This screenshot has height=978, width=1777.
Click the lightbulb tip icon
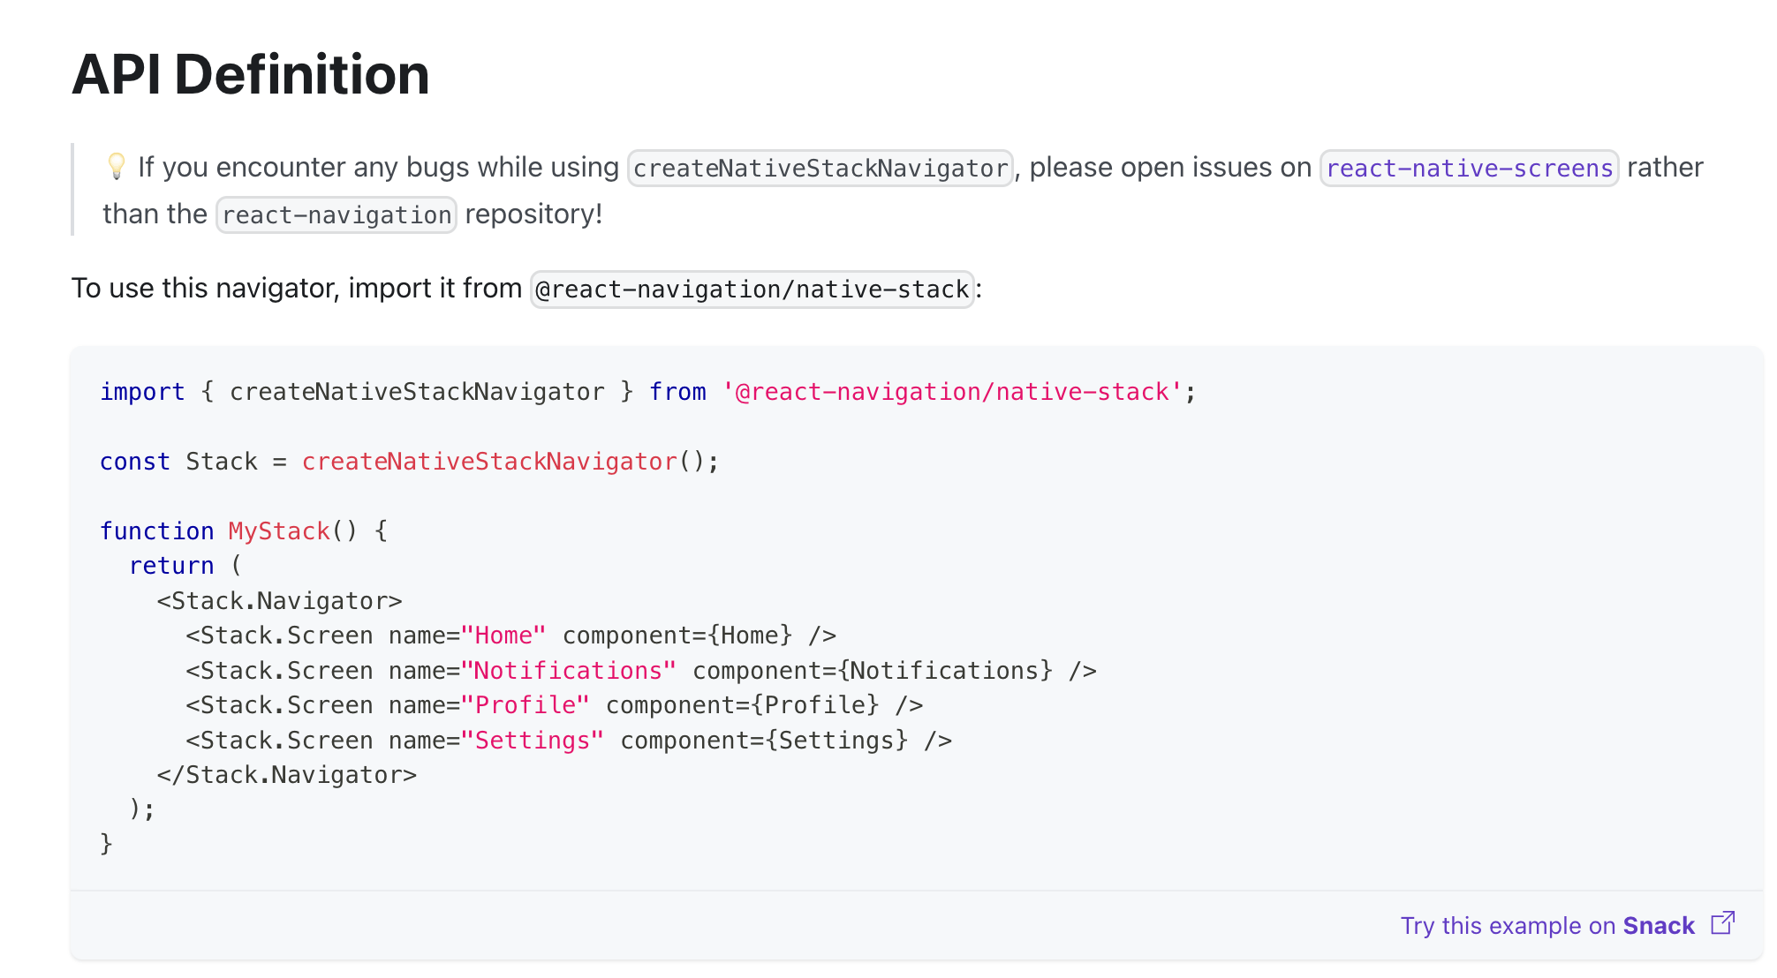coord(117,166)
